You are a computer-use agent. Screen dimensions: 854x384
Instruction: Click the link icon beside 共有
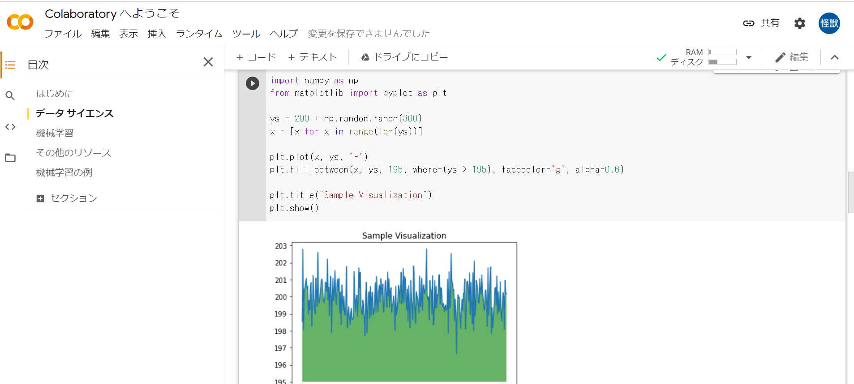click(x=749, y=23)
